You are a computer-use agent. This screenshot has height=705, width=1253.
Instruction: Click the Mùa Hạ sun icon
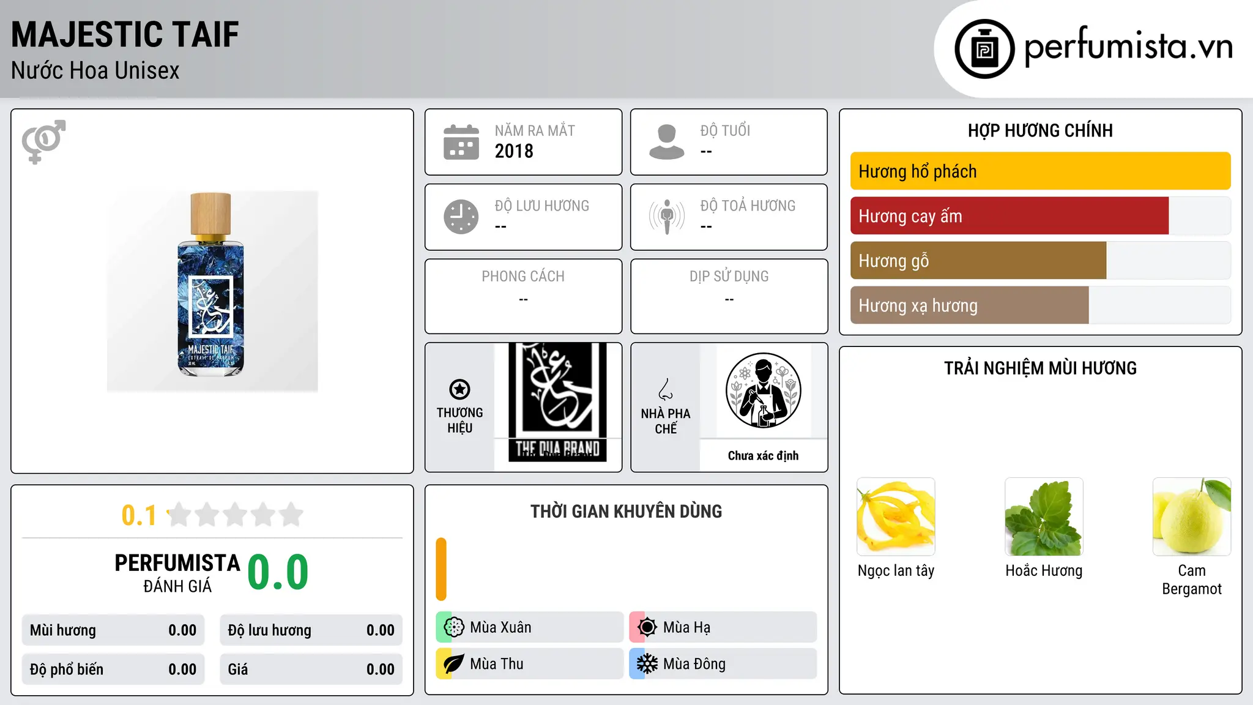[x=647, y=627]
